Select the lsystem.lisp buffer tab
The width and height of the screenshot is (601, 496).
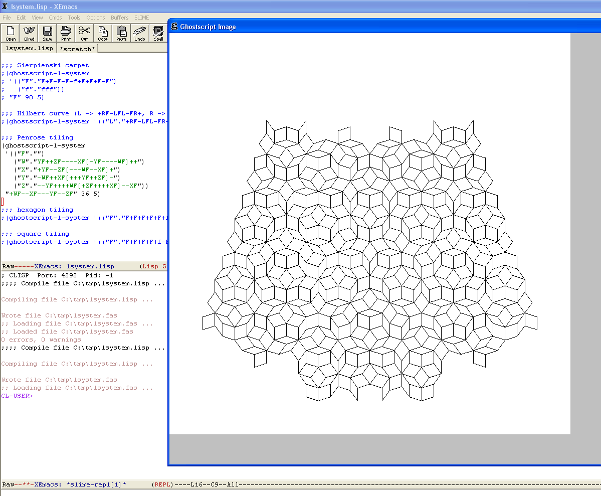[x=29, y=49]
